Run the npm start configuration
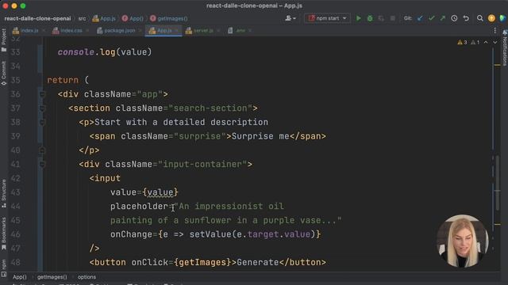This screenshot has height=285, width=508. [x=358, y=18]
